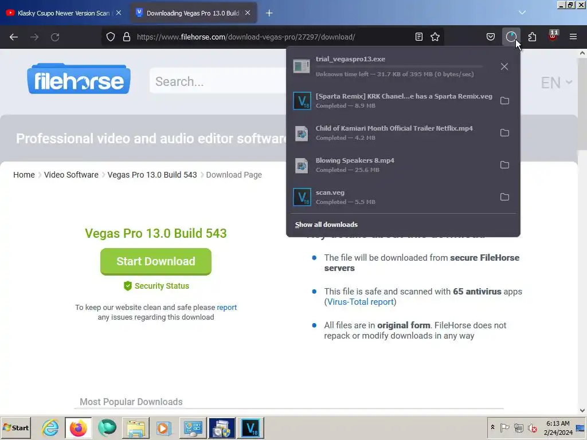This screenshot has height=440, width=587.
Task: Open Vegas Pro 13.0 Build 543 breadcrumb
Action: [152, 175]
